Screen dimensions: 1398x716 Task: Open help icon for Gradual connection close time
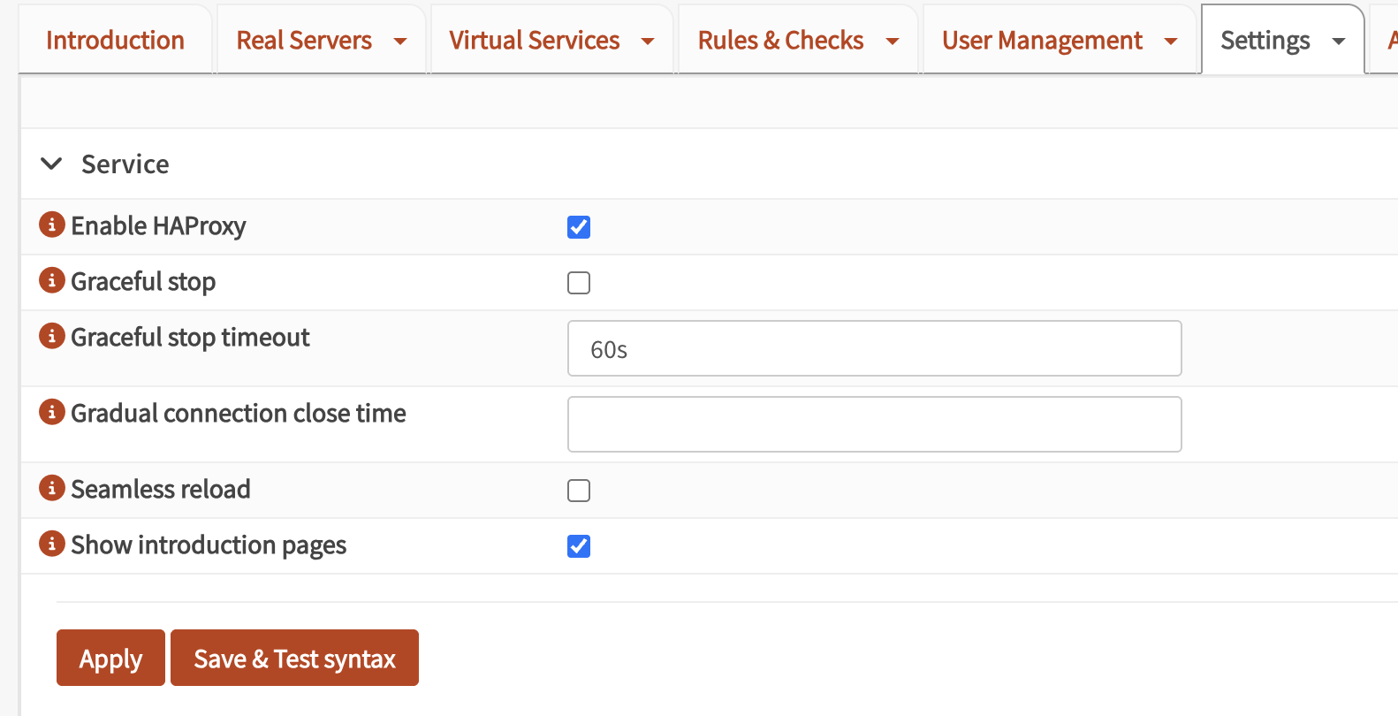click(x=52, y=412)
